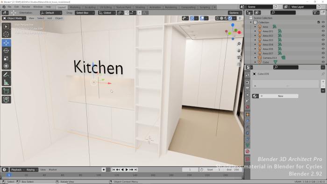The width and height of the screenshot is (327, 184).
Task: Open the Material Properties tab icon
Action: coord(248,151)
